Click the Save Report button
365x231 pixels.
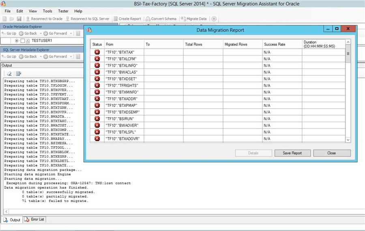(x=292, y=153)
